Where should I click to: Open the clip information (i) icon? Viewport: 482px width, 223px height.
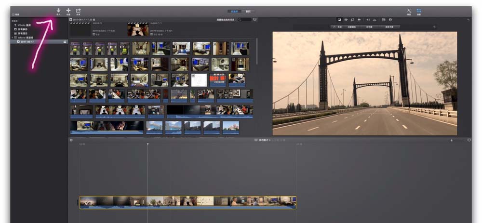coord(390,20)
